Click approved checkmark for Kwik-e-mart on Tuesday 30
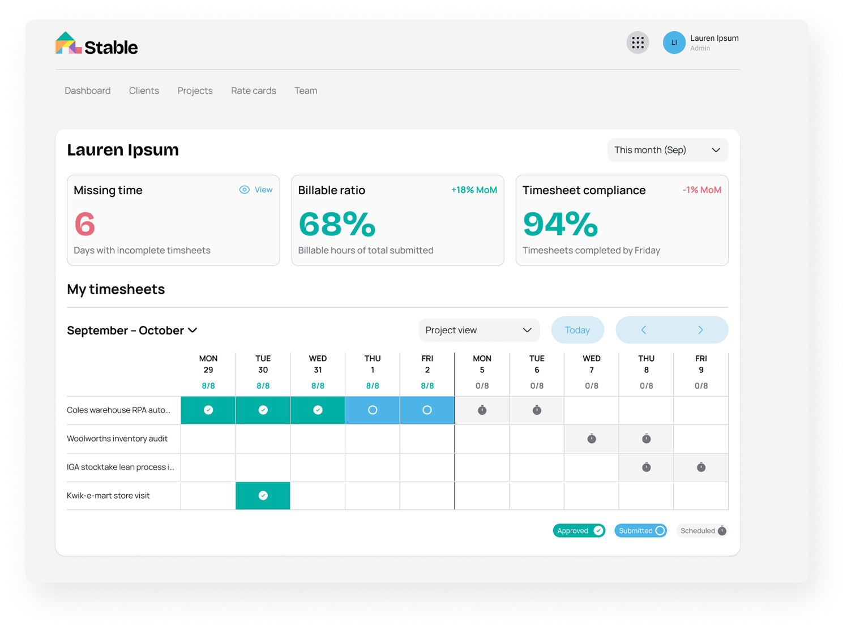 [x=263, y=496]
